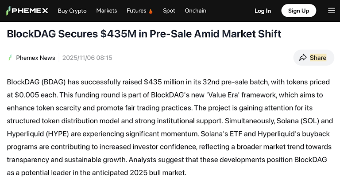Open the Phemex News author link
This screenshot has height=184, width=340.
(35, 58)
